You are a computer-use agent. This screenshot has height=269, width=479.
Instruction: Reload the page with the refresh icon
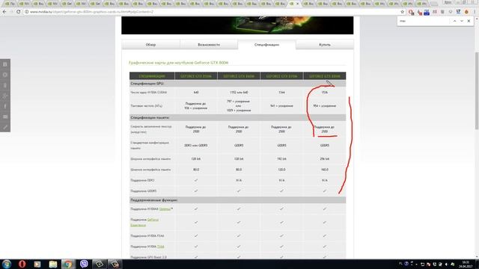pyautogui.click(x=18, y=12)
